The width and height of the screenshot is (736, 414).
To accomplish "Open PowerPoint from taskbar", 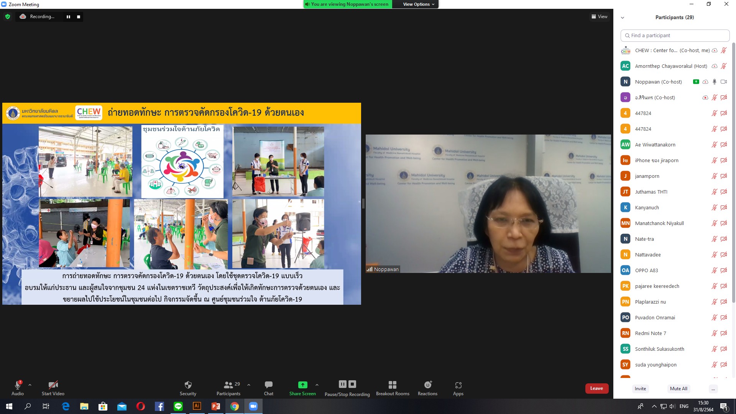I will pyautogui.click(x=216, y=406).
